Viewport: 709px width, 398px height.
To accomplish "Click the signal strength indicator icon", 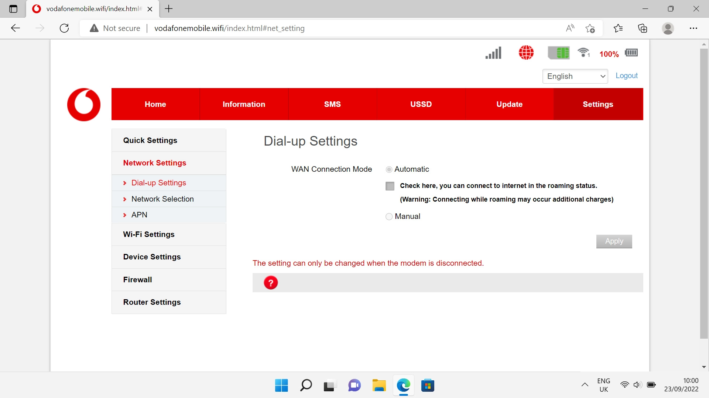I will tap(493, 53).
